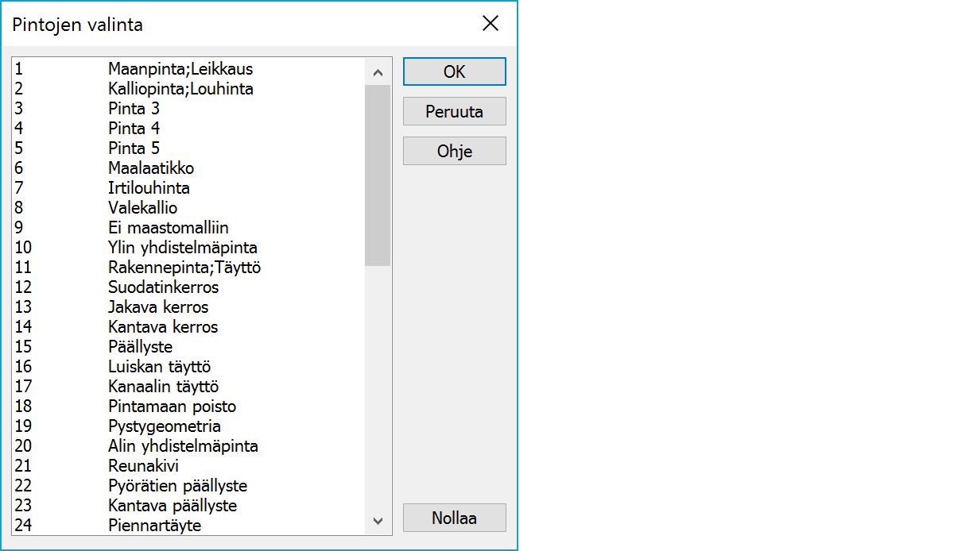Select the Irtilouhinta row
Image resolution: width=954 pixels, height=551 pixels.
(x=149, y=188)
